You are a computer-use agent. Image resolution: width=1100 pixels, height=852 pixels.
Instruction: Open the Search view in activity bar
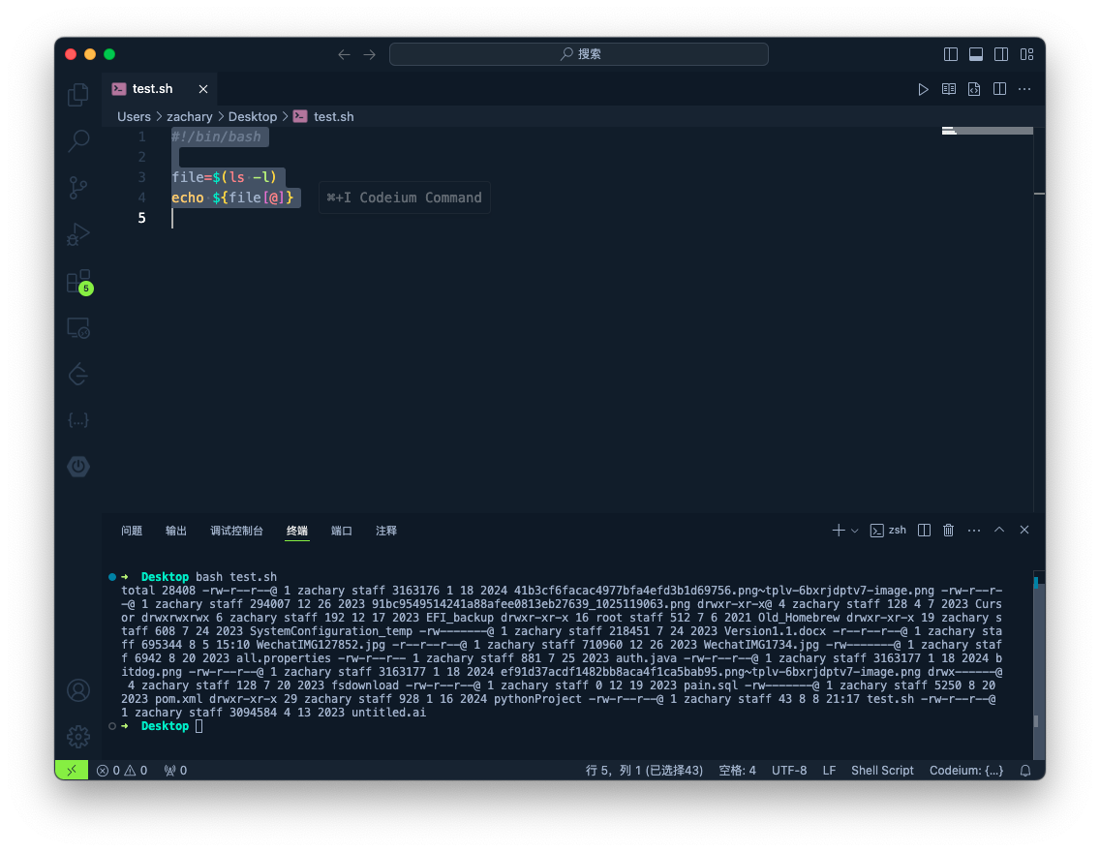[77, 141]
